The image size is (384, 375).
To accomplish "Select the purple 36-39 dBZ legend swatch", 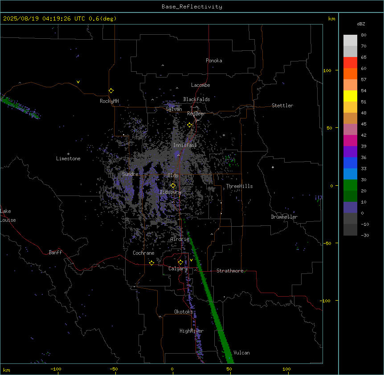I will (350, 152).
